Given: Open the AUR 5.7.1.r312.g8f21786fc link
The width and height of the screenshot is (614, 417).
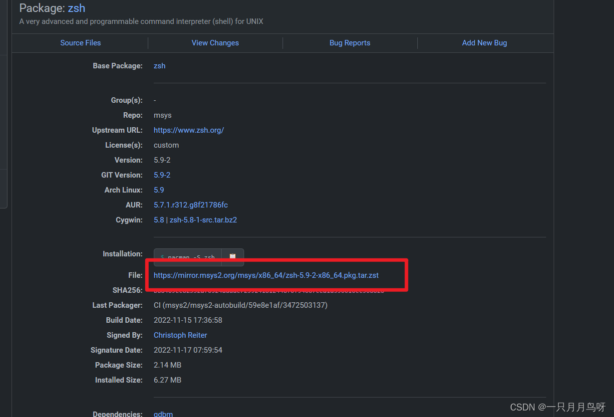Looking at the screenshot, I should point(190,205).
